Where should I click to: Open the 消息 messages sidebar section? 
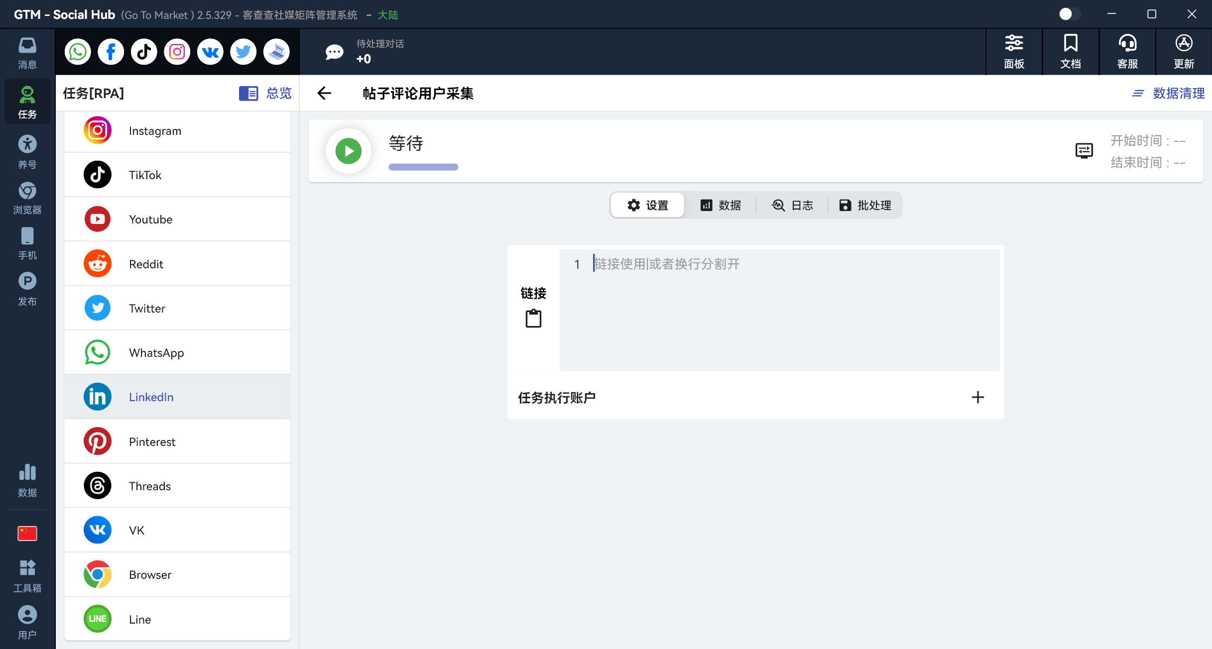(27, 53)
